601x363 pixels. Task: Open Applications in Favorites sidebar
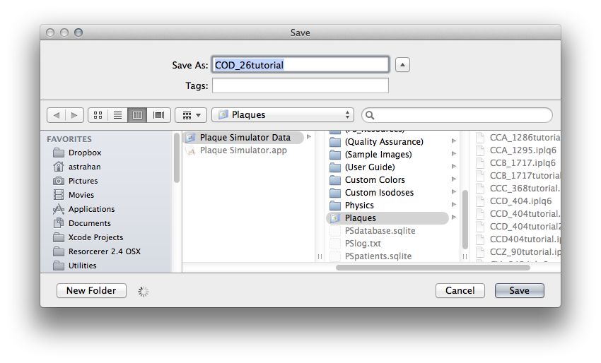click(91, 209)
